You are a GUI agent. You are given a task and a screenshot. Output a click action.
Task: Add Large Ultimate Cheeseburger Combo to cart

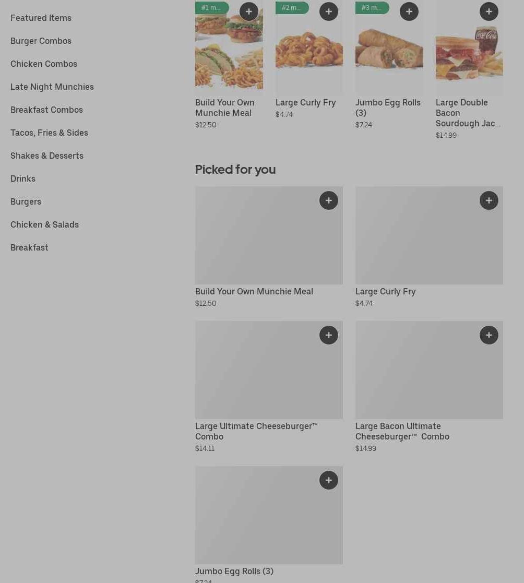pos(328,335)
